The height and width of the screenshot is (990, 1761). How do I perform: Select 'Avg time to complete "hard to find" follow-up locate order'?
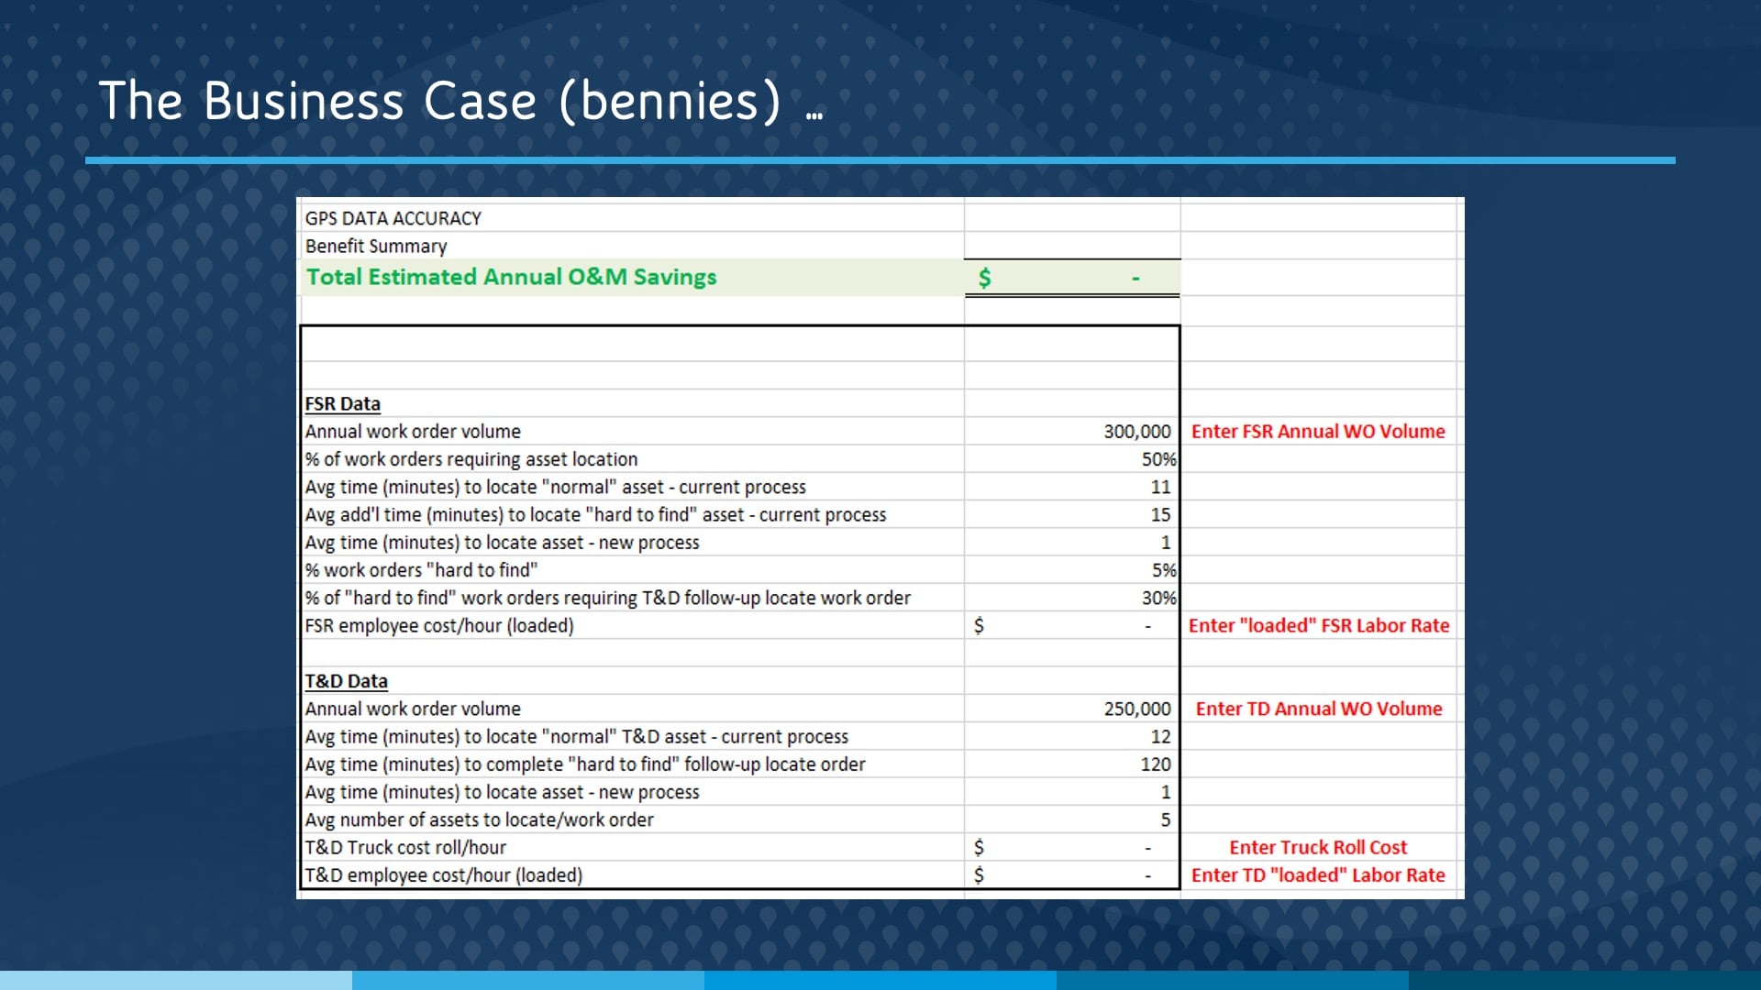coord(585,764)
